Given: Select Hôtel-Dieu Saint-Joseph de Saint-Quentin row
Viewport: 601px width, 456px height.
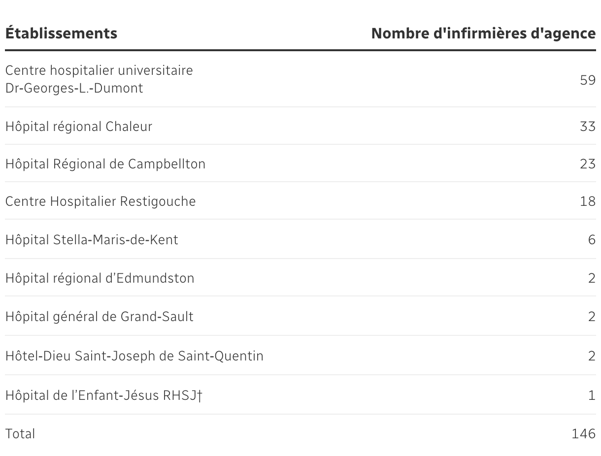Looking at the screenshot, I should point(300,356).
